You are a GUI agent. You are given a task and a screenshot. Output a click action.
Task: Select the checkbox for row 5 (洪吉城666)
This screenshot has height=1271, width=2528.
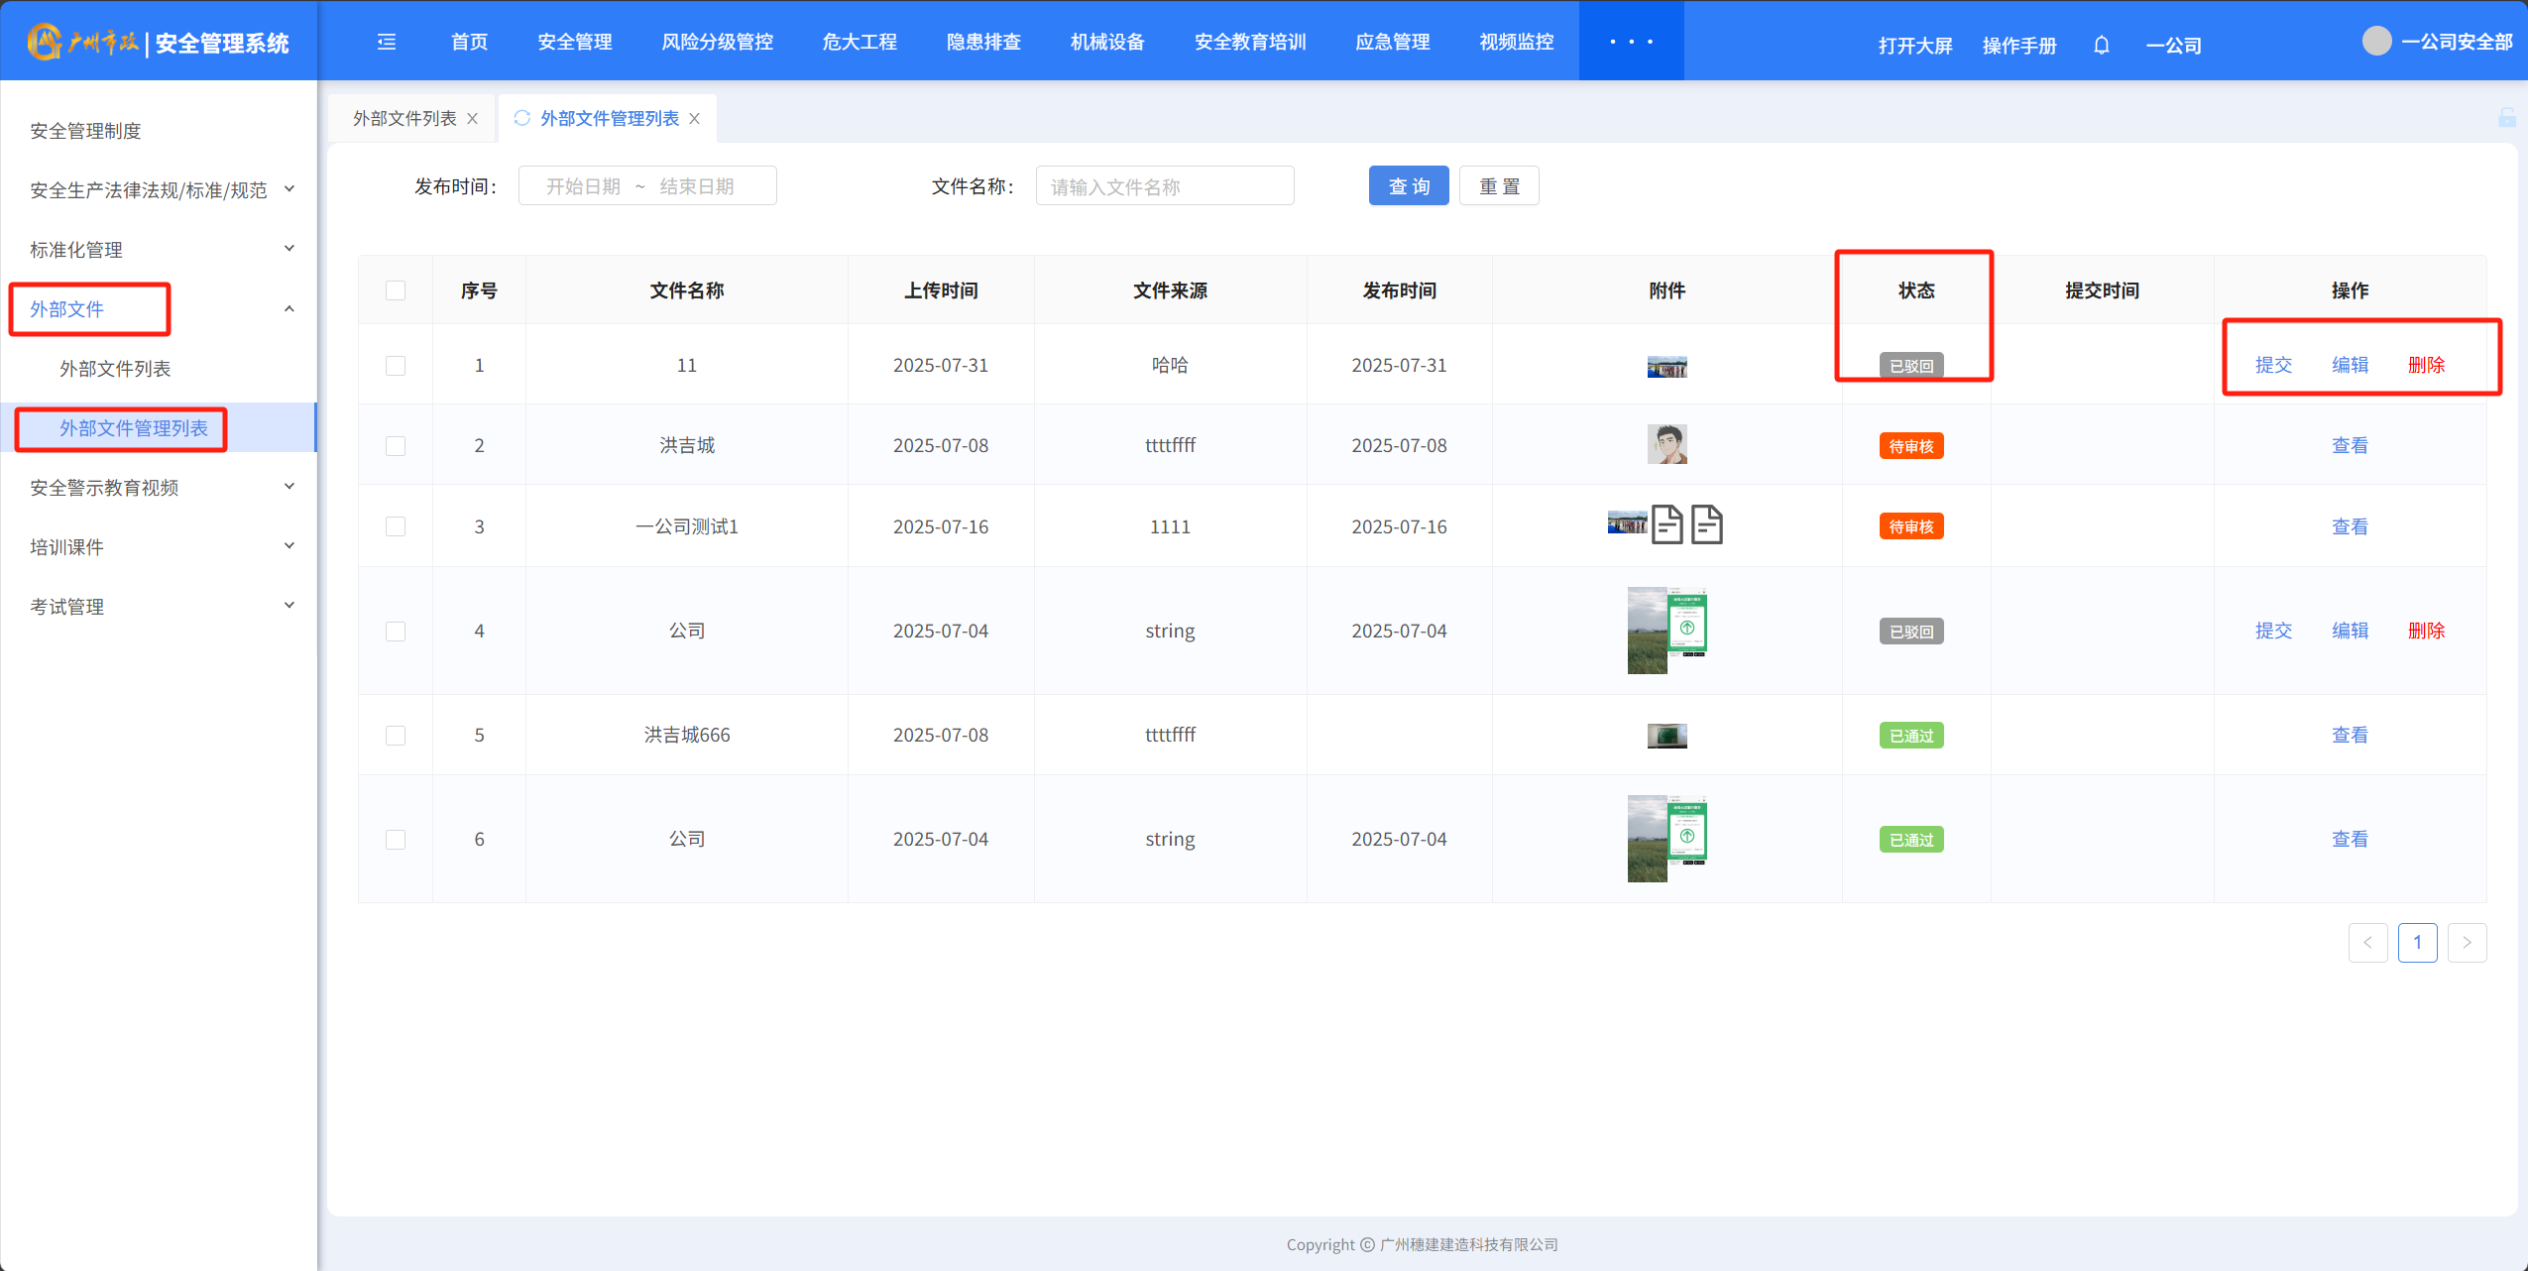coord(396,736)
